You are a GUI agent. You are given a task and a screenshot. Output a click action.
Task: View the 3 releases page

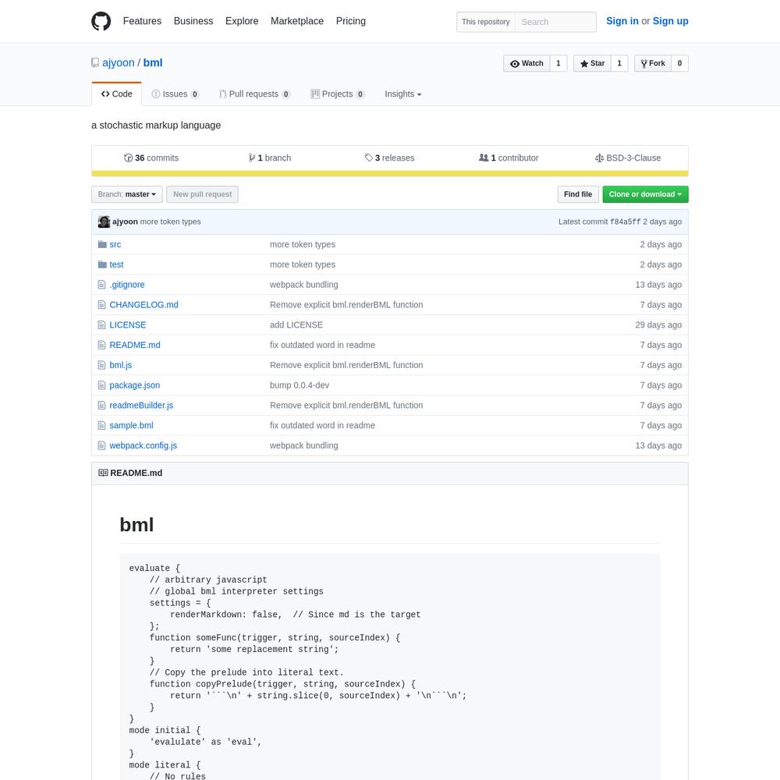(389, 158)
